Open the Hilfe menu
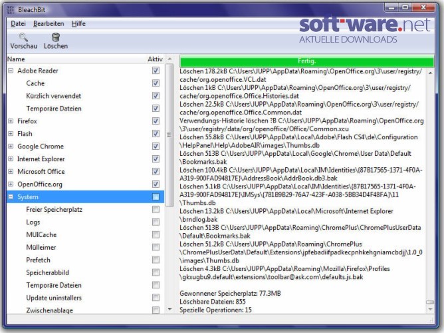Viewport: 444px width, 333px height. pos(78,23)
